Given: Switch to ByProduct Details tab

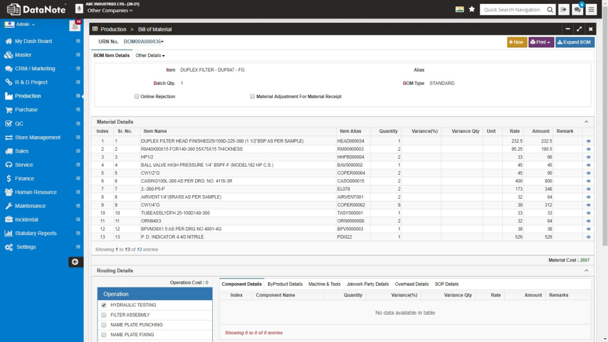Looking at the screenshot, I should (x=285, y=284).
